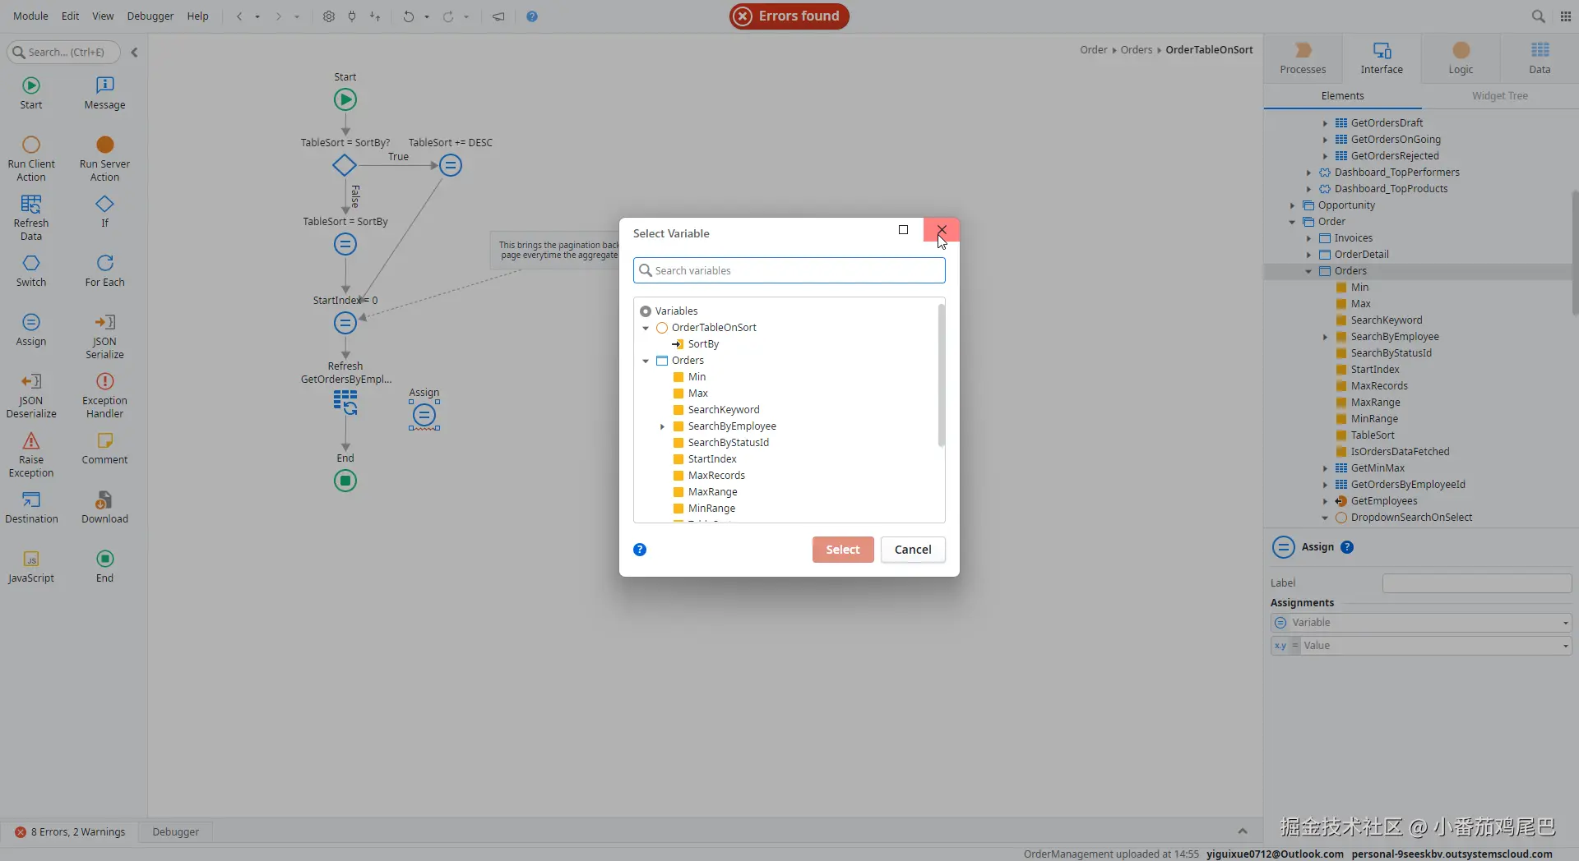
Task: Select the TableSort = SortBy? If node
Action: (x=345, y=165)
